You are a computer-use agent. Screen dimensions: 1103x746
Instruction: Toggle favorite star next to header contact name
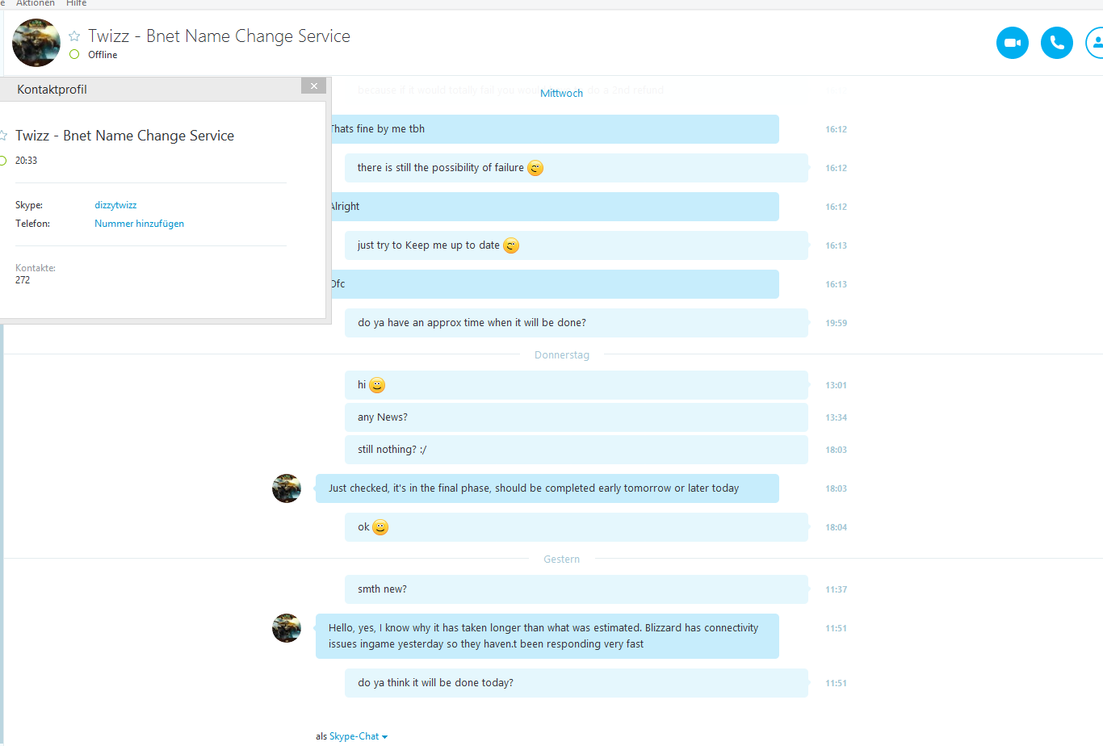(x=74, y=36)
